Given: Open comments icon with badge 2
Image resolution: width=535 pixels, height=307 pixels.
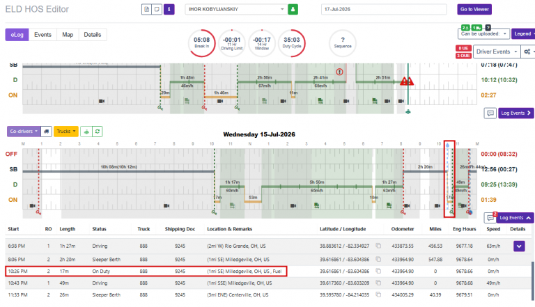Looking at the screenshot, I should (490, 218).
